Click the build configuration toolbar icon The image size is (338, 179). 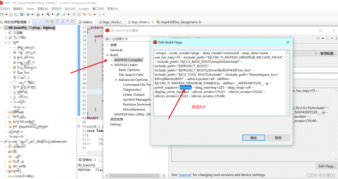38,14
